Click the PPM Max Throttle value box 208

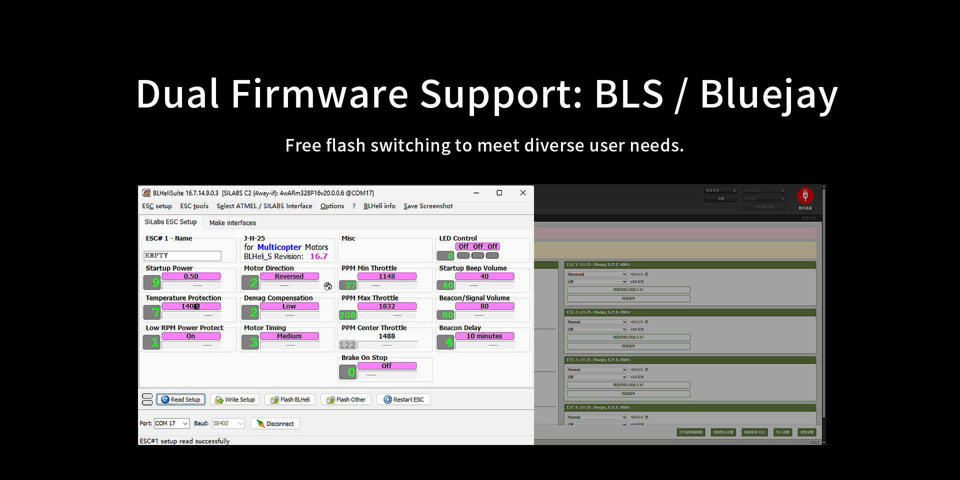click(347, 315)
